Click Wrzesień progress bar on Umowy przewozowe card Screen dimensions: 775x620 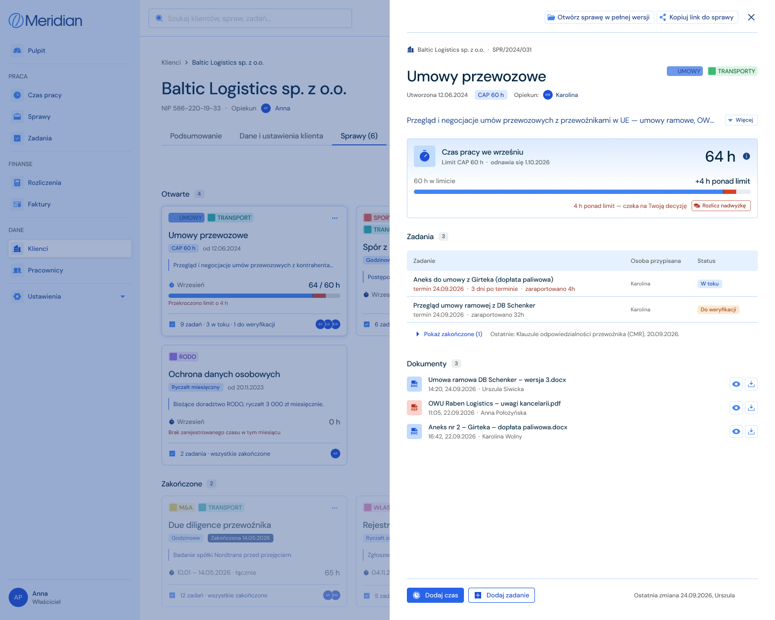click(x=254, y=296)
